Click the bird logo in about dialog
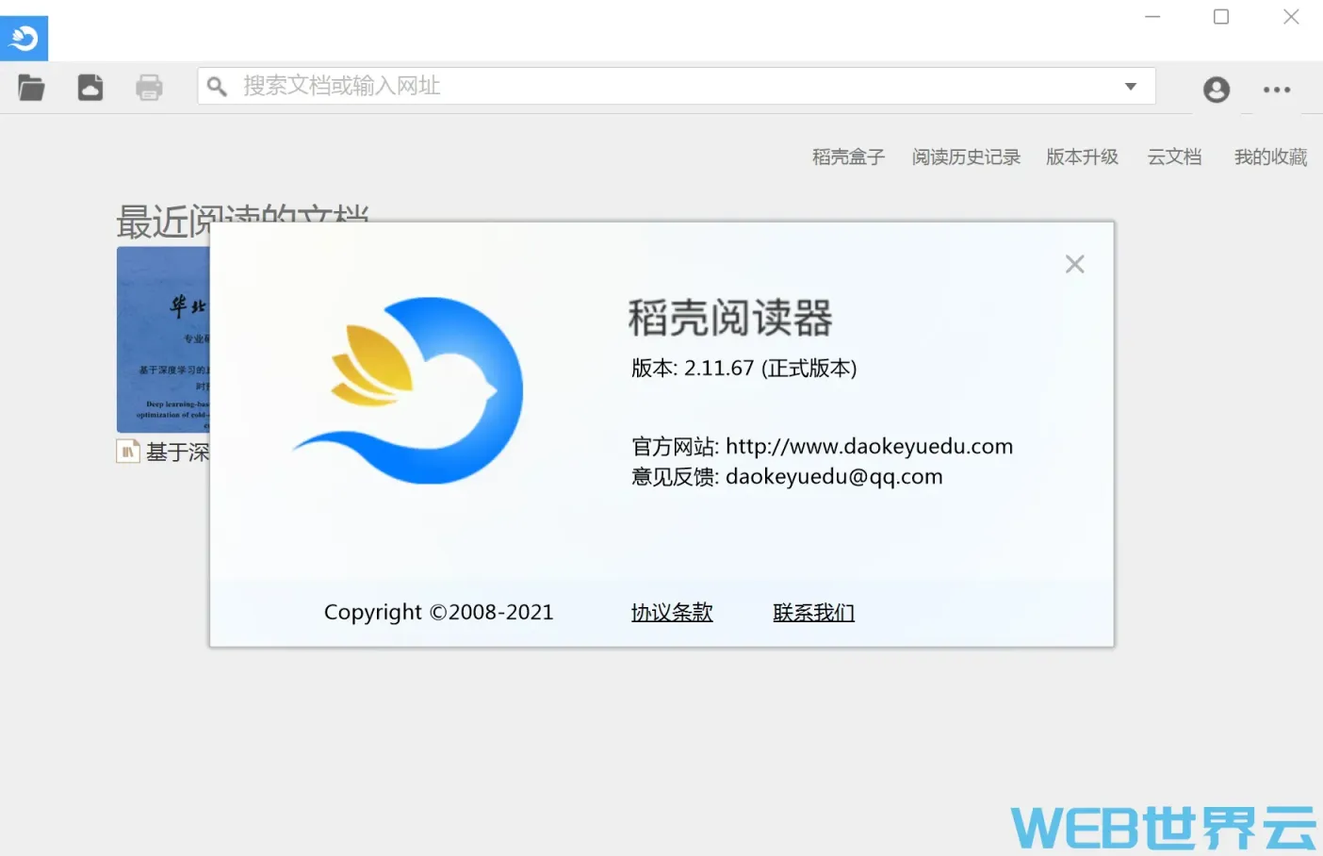 tap(410, 390)
